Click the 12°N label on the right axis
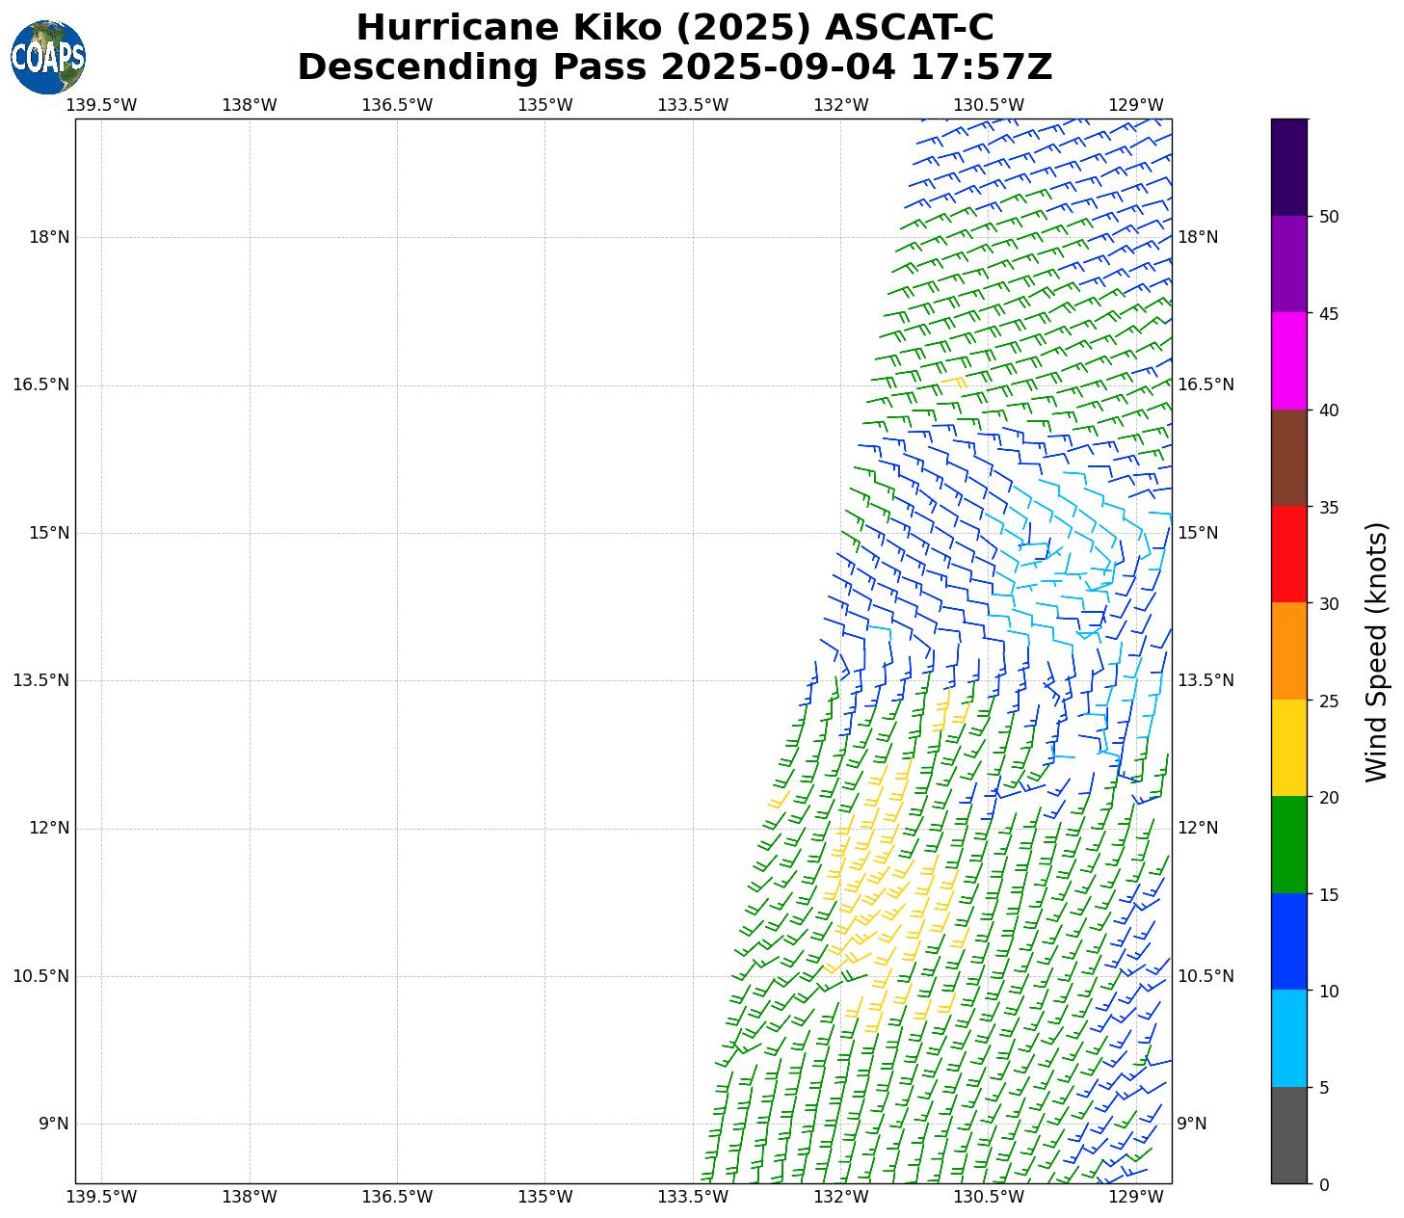The image size is (1404, 1218). pos(1198,828)
